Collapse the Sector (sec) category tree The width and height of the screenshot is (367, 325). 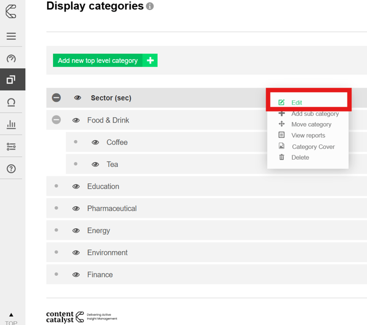[56, 98]
